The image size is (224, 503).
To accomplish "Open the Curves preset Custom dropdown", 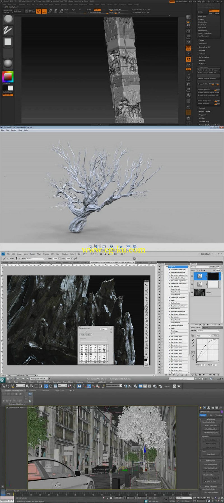I will [x=208, y=331].
